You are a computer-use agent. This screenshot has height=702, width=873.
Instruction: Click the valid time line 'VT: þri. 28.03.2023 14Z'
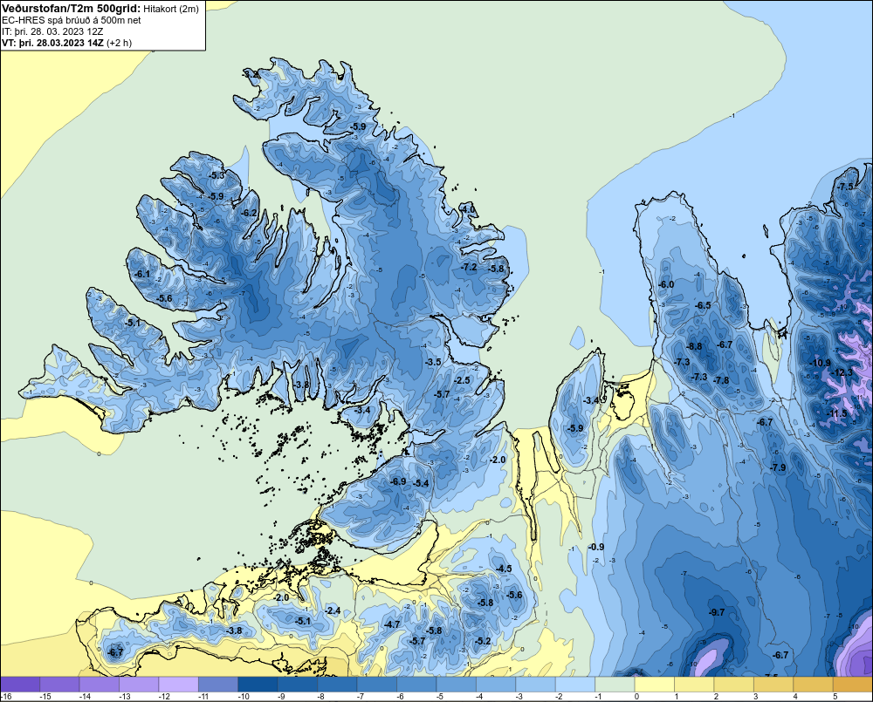[x=53, y=42]
